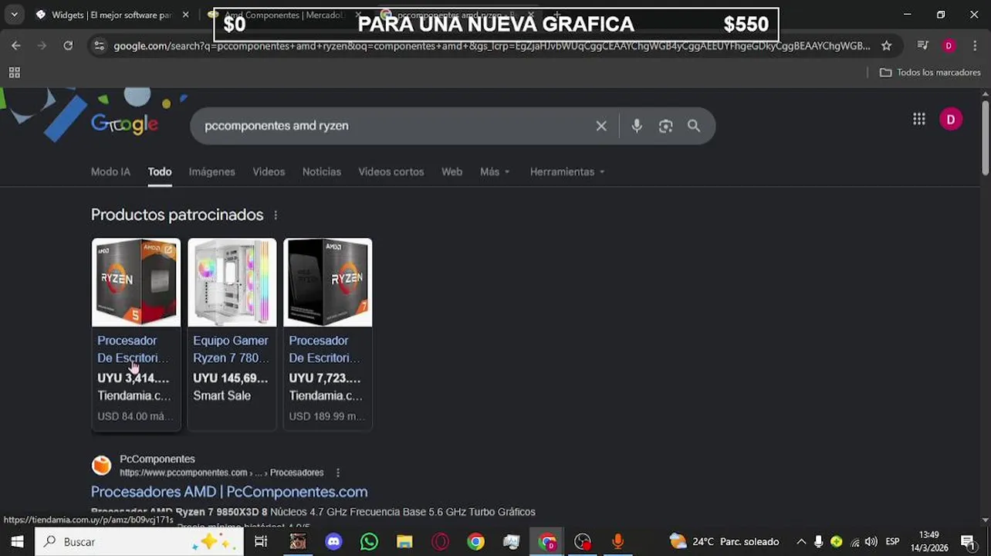The image size is (991, 556).
Task: Click the Google logo
Action: pos(124,124)
